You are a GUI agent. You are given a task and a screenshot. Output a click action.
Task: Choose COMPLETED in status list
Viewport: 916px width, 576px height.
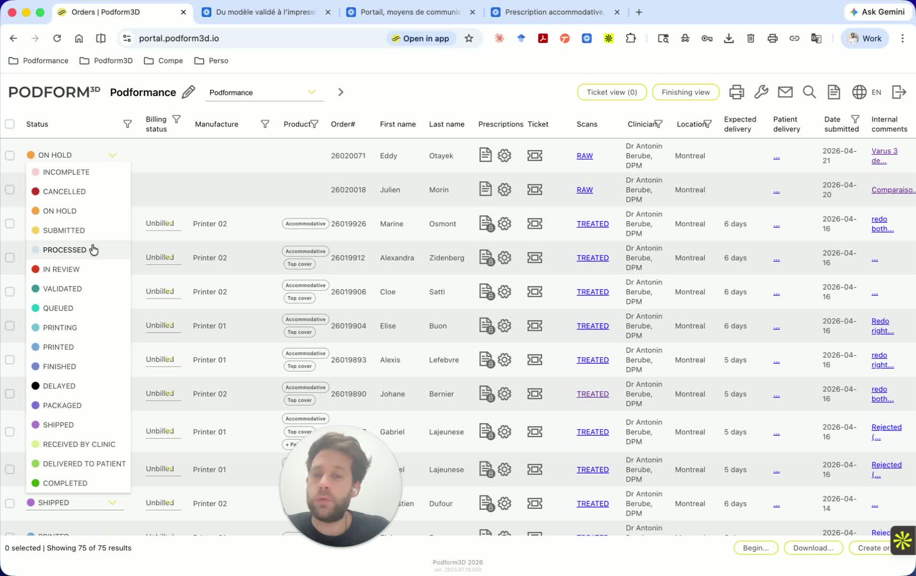78,483
